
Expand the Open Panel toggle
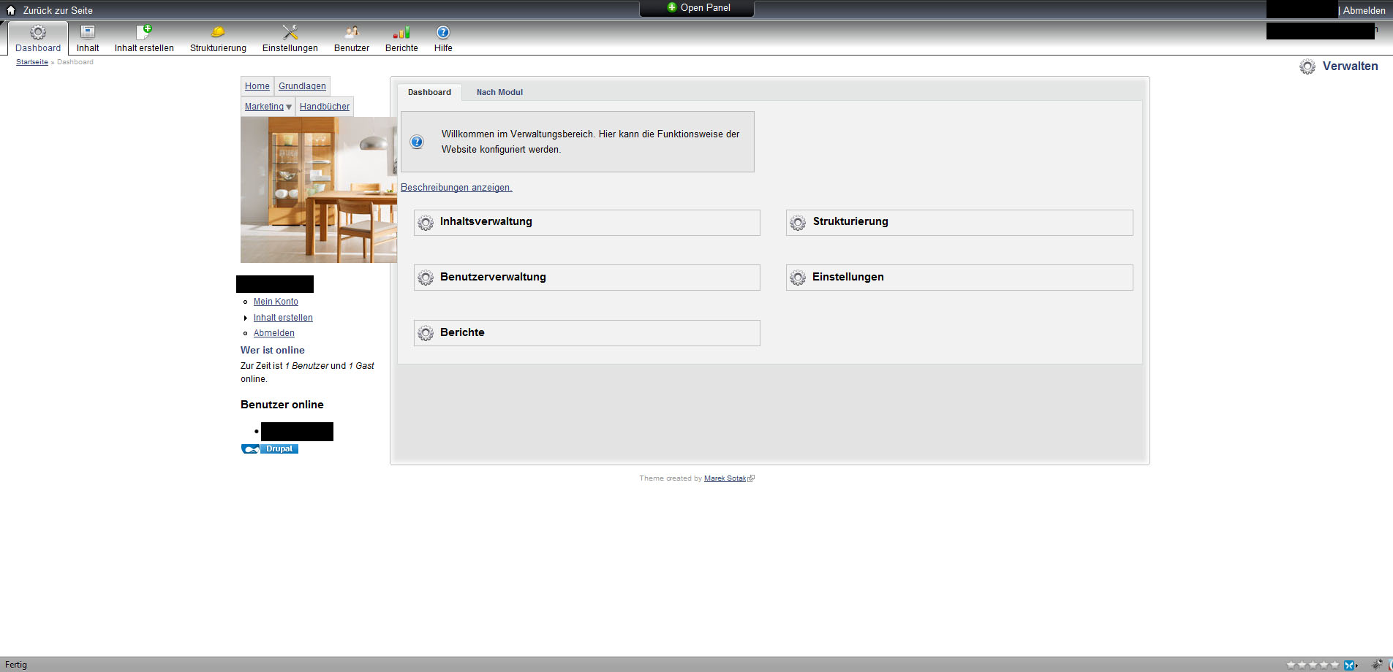[x=698, y=8]
